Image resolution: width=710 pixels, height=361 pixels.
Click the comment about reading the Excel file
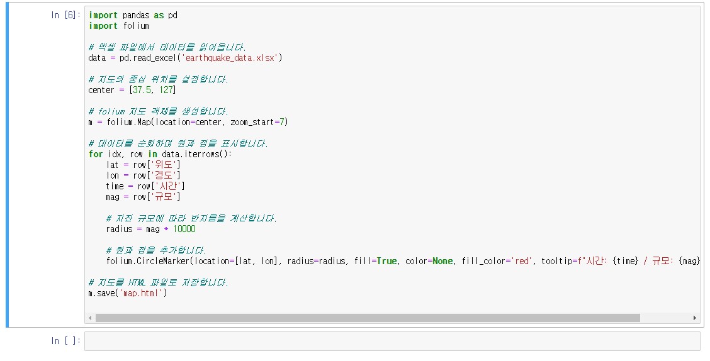(x=167, y=47)
